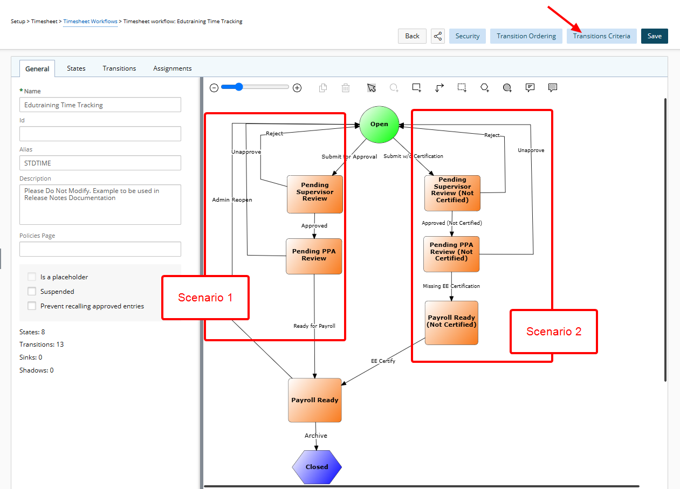Switch to the States tab
This screenshot has height=489, width=680.
tap(76, 68)
